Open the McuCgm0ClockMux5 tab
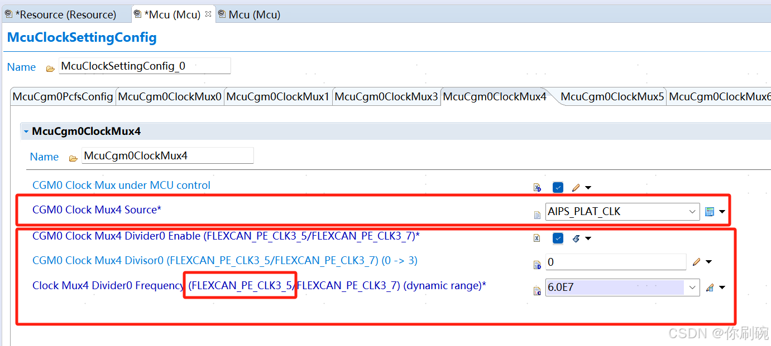 612,96
